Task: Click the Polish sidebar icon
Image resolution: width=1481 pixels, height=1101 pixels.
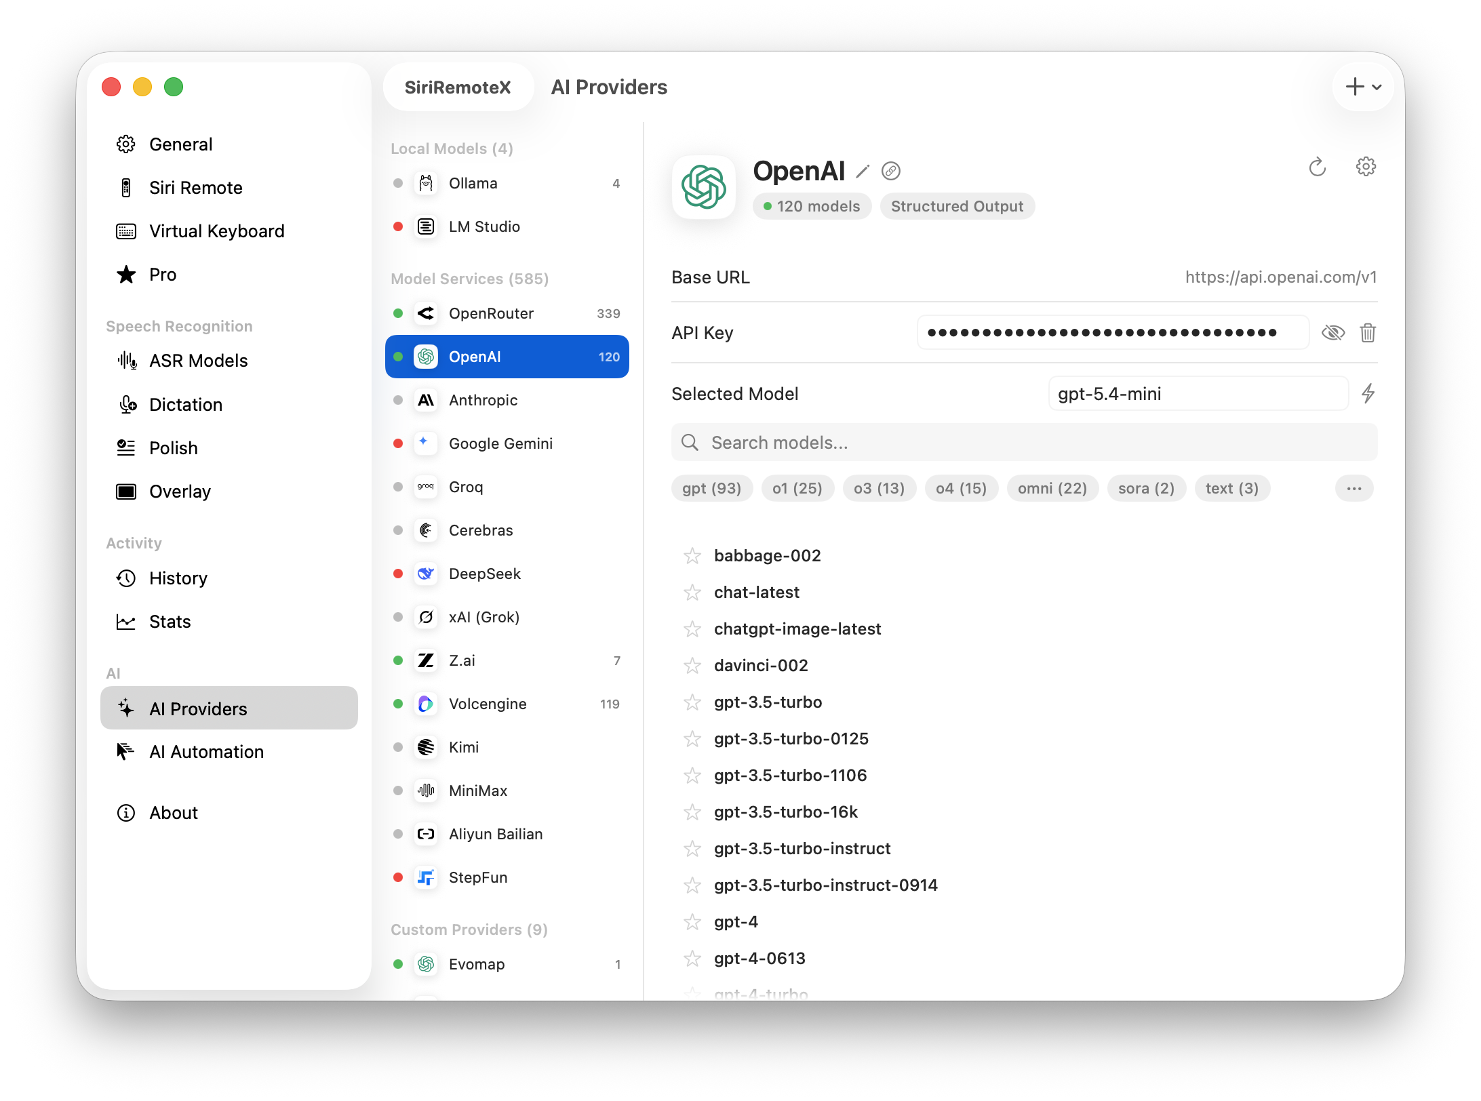Action: point(126,448)
